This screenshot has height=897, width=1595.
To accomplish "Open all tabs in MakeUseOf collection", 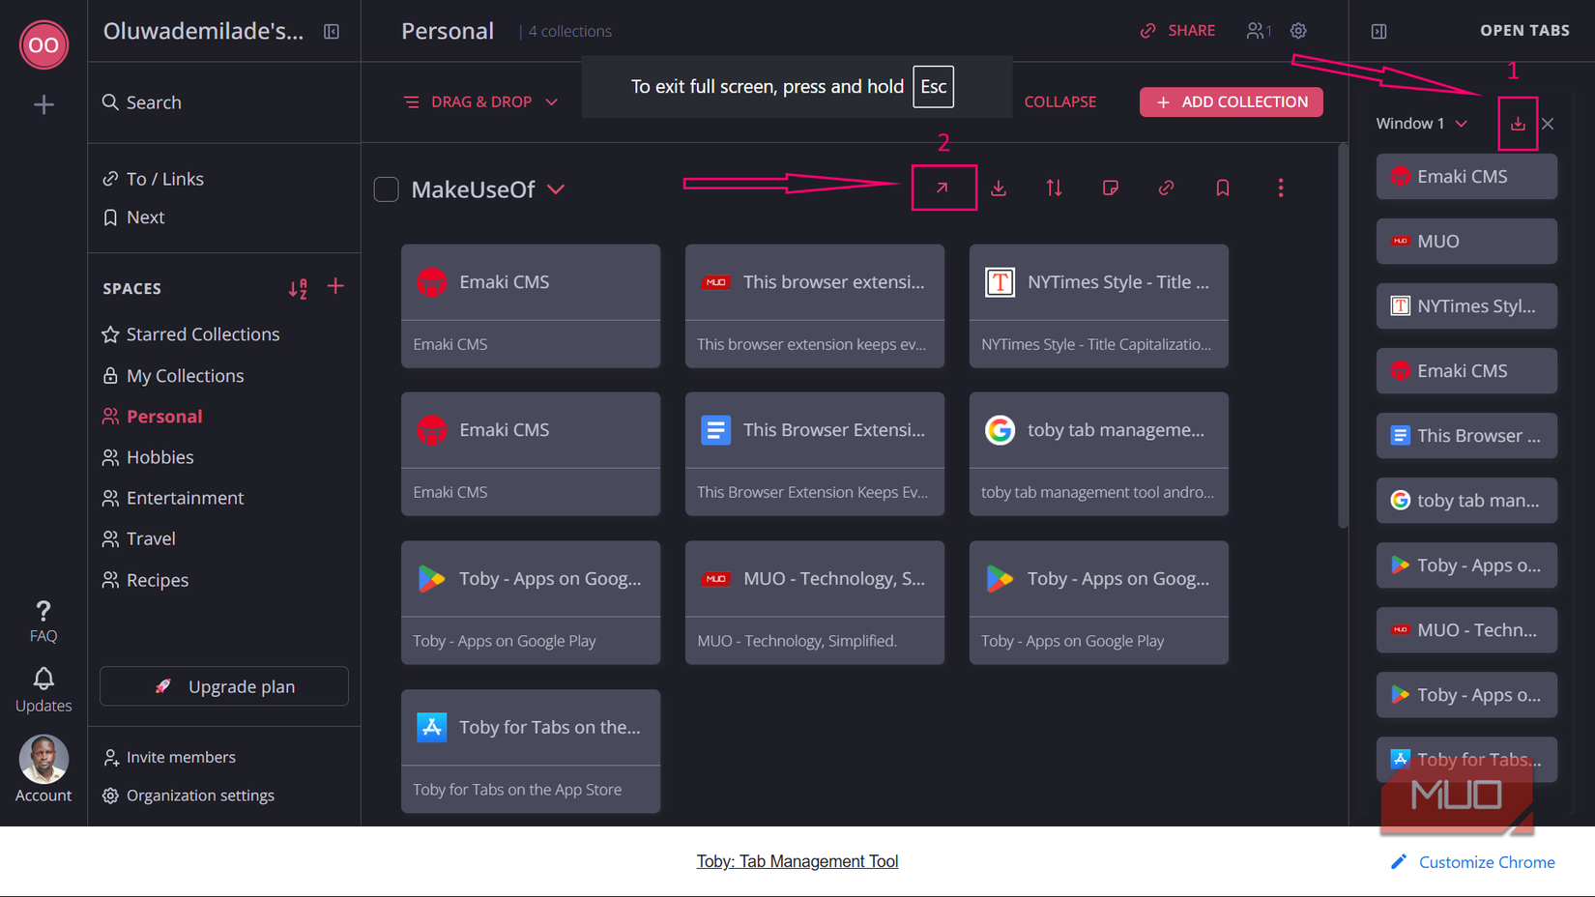I will [x=942, y=188].
